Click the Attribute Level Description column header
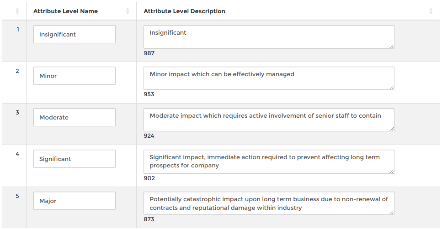Viewport: 442px width, 229px height. click(x=184, y=11)
